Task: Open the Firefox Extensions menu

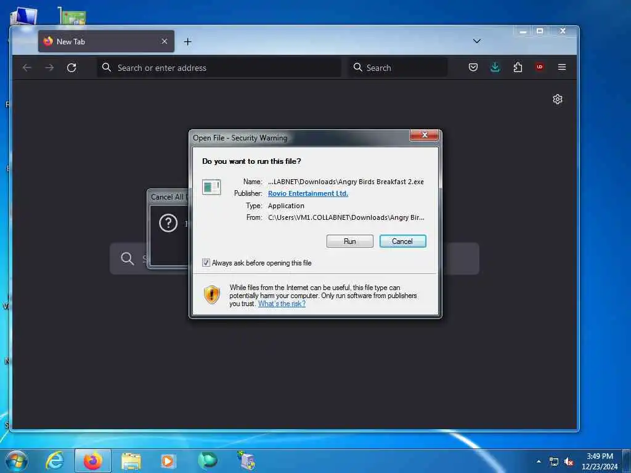Action: [518, 67]
